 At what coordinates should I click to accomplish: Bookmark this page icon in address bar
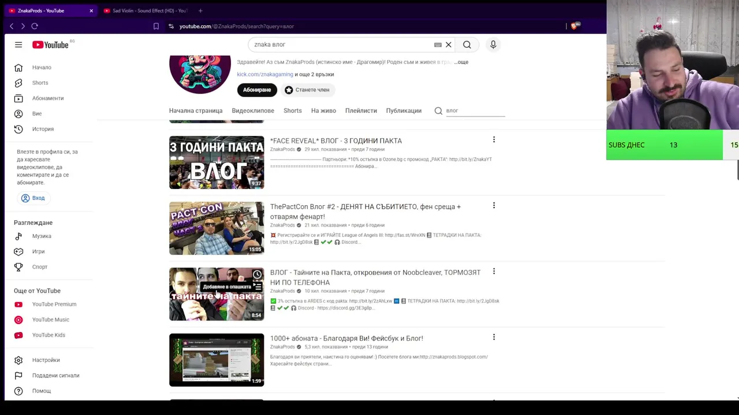click(x=156, y=26)
